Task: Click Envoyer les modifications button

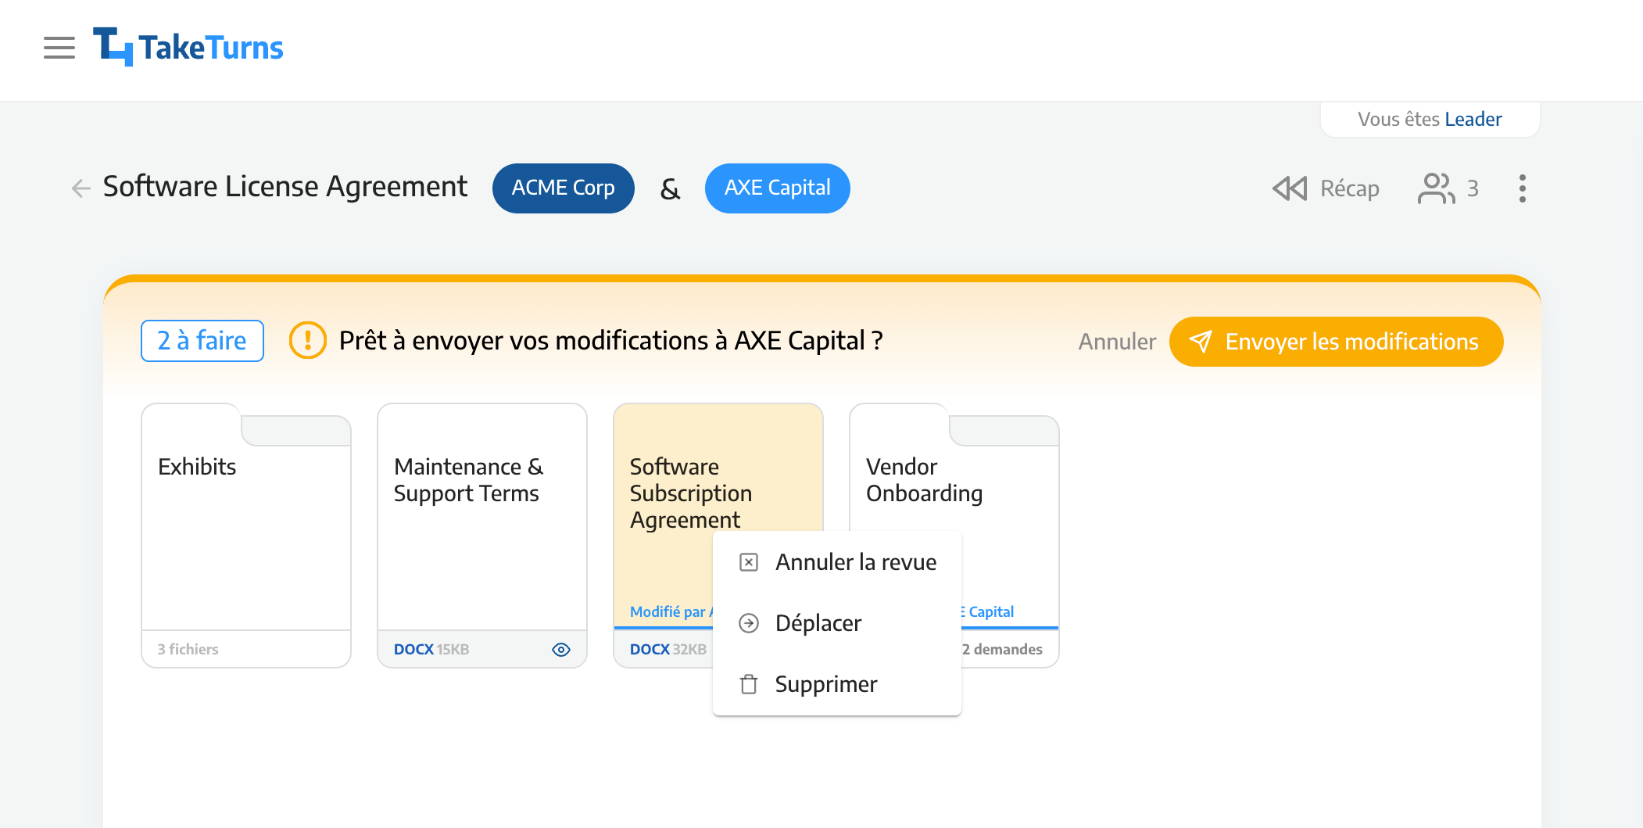Action: (1336, 342)
